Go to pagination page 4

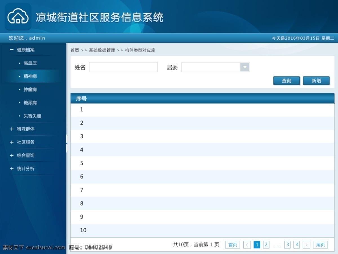[297, 245]
